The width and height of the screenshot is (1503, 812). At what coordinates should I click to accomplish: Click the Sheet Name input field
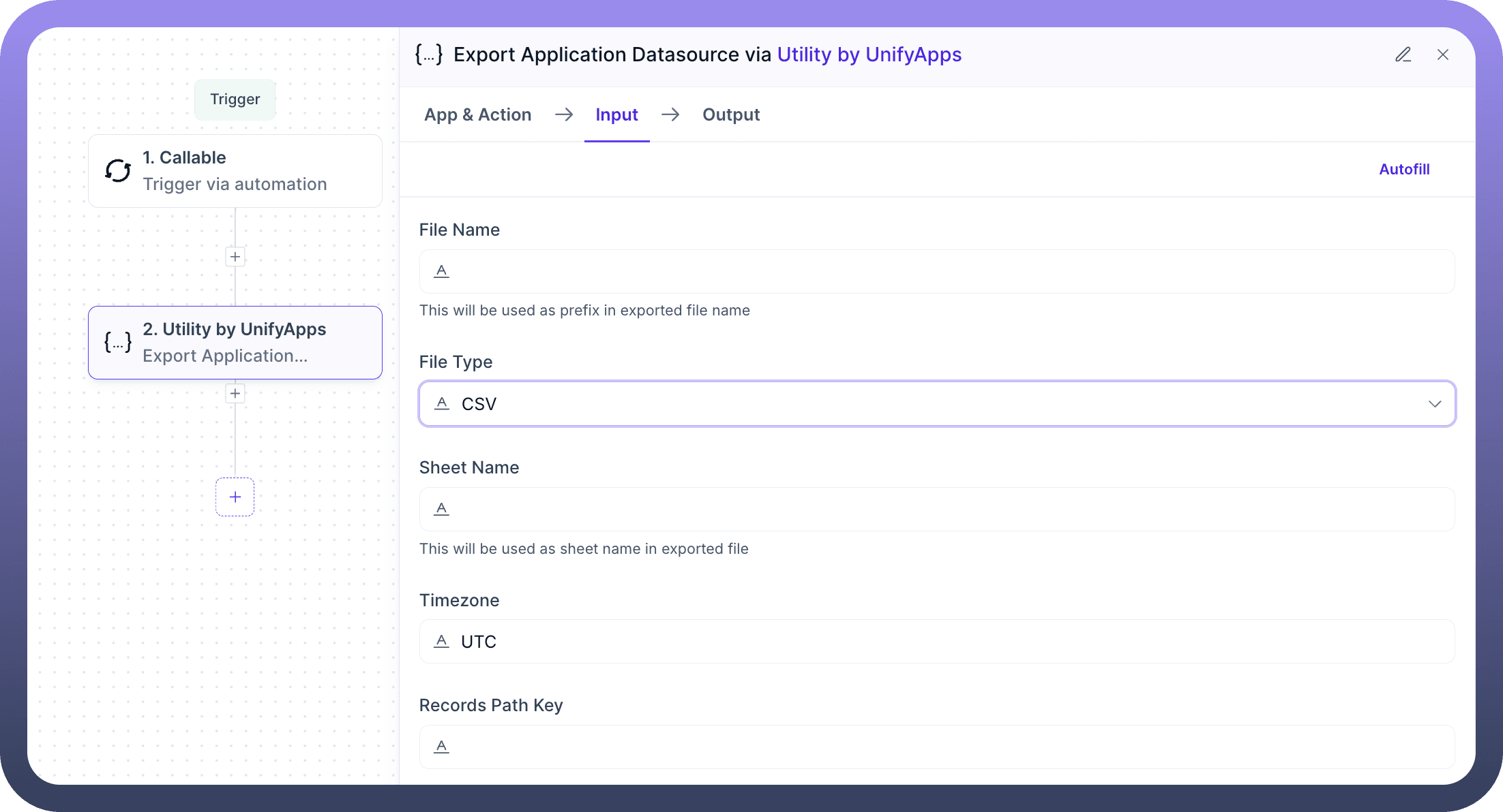[948, 509]
